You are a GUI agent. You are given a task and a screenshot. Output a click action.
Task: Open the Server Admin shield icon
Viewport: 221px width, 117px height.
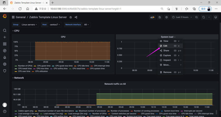click(x=5, y=71)
